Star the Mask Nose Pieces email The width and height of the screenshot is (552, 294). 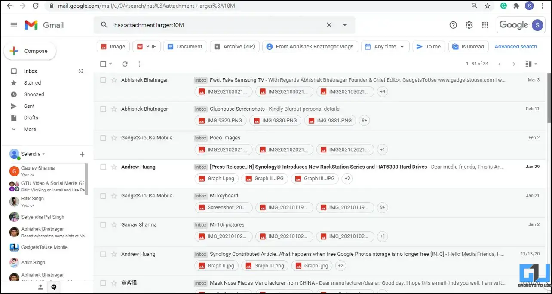coord(114,283)
